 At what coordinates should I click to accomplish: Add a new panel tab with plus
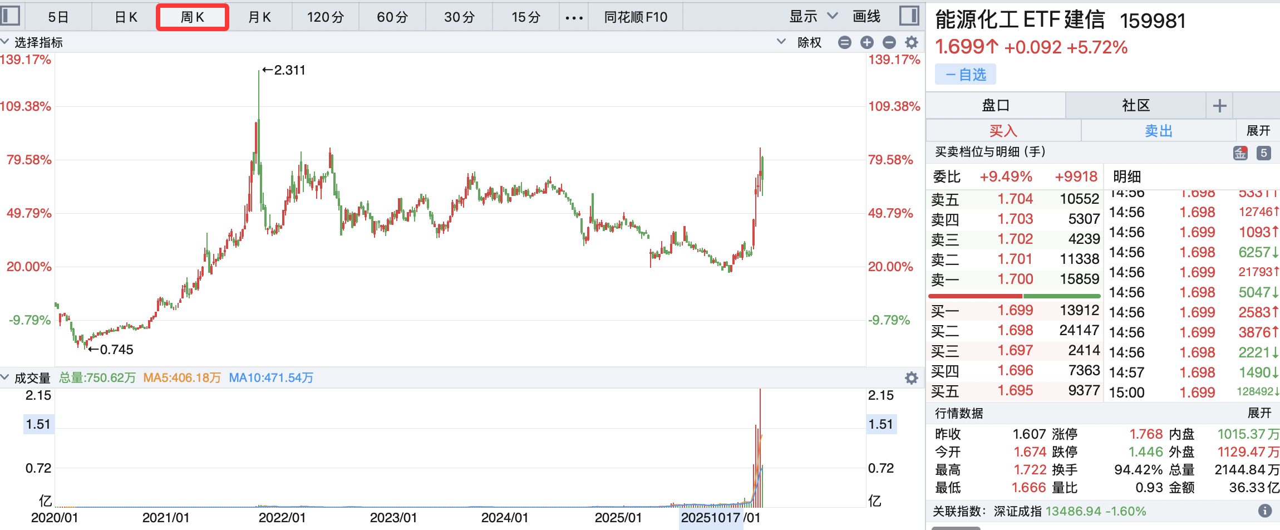(x=1219, y=106)
